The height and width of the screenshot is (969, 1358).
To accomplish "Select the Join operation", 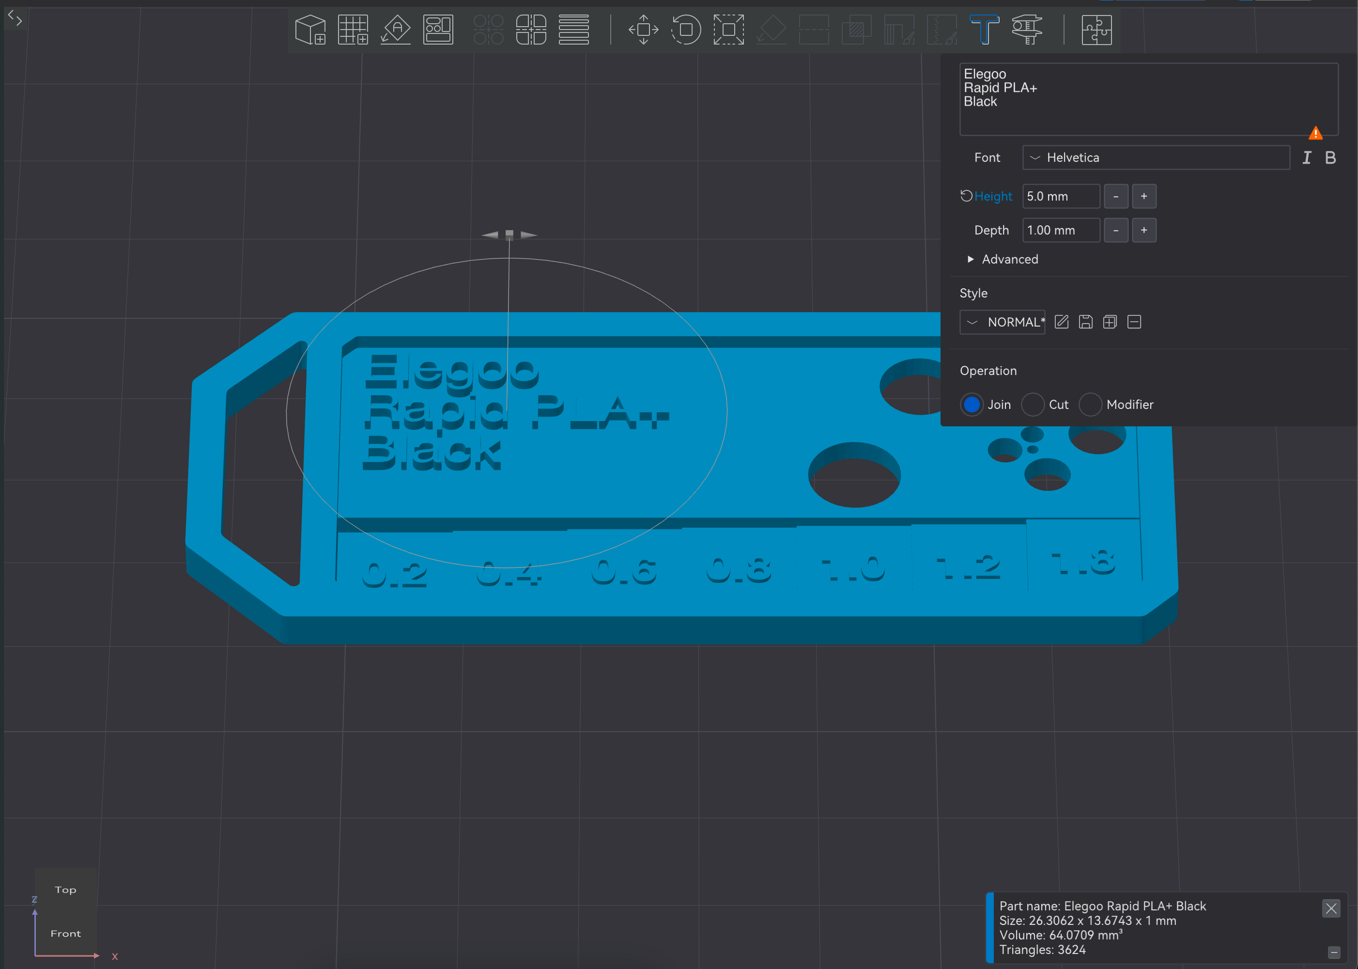I will click(972, 405).
